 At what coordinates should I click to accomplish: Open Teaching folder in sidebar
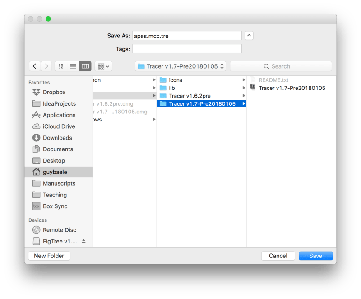(59, 195)
